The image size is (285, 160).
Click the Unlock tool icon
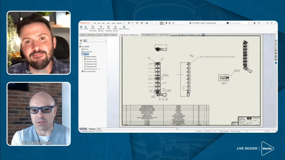point(86,27)
